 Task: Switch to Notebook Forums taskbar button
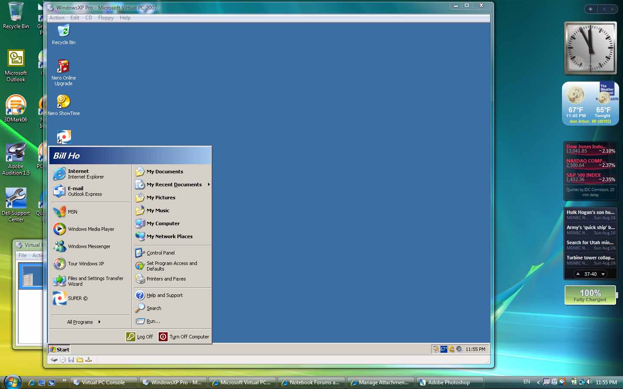click(311, 383)
